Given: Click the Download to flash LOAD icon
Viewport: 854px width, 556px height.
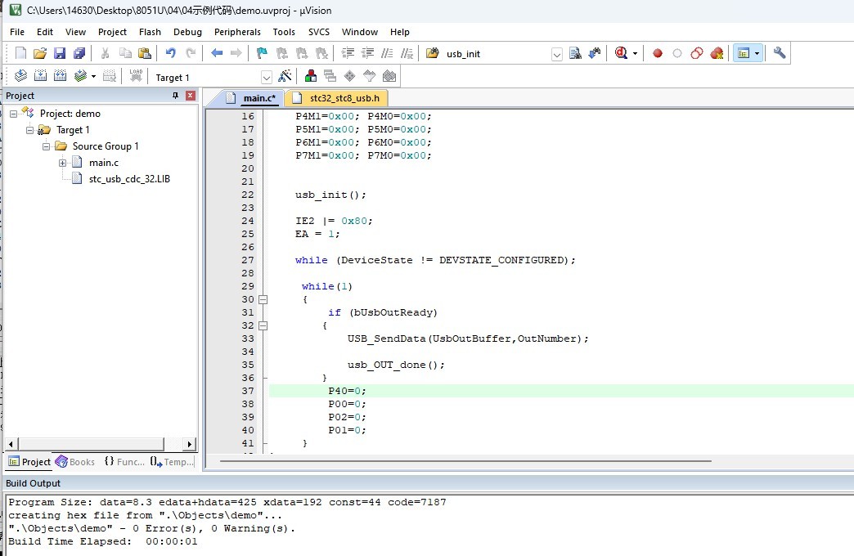Looking at the screenshot, I should [x=136, y=76].
